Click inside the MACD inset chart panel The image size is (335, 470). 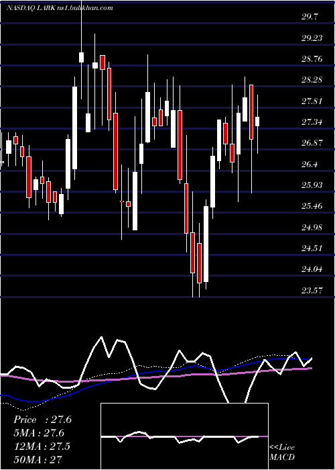click(184, 436)
